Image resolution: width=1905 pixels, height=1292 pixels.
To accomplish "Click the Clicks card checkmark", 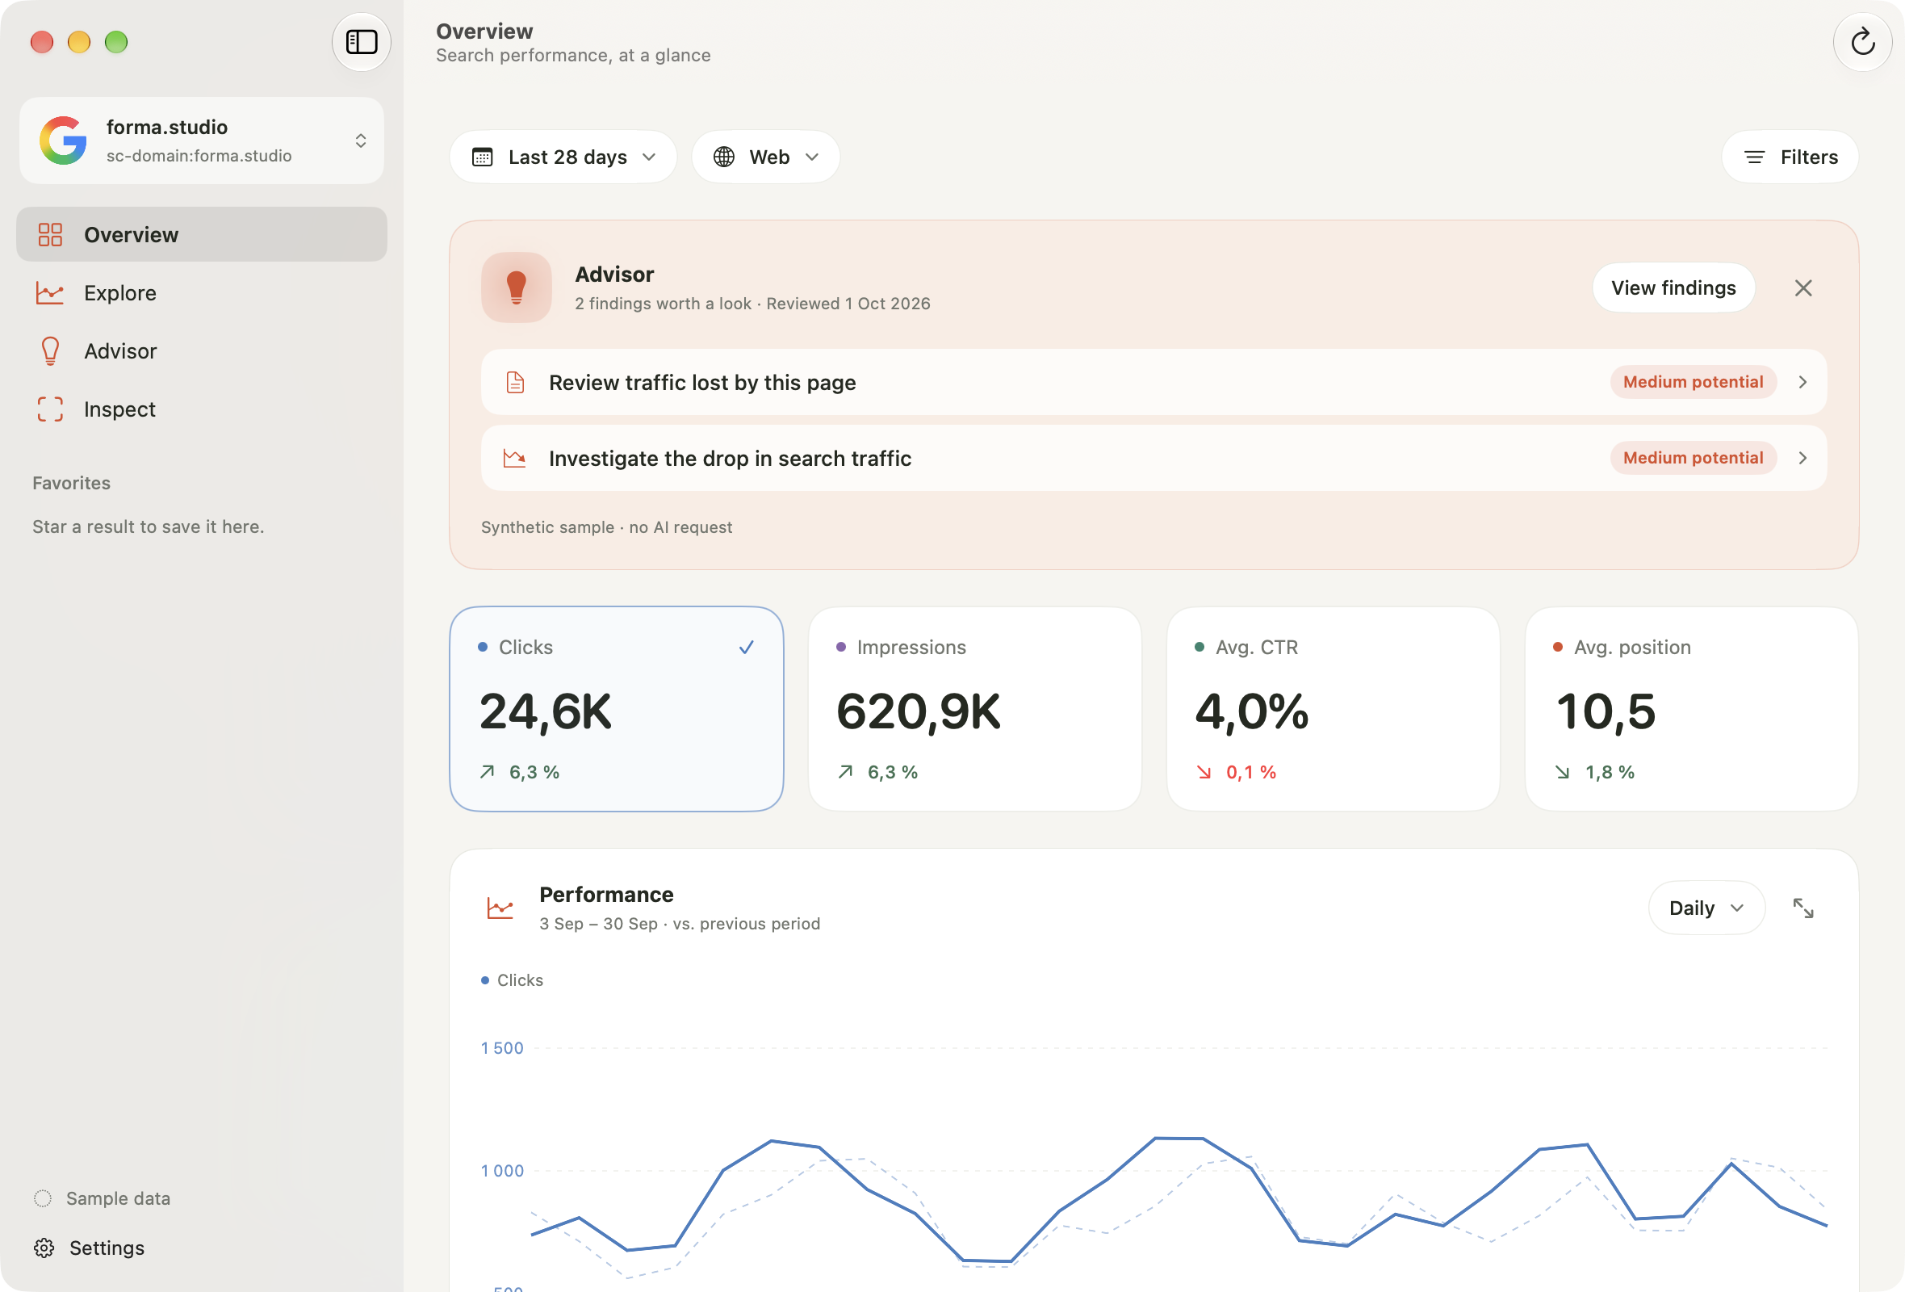I will click(x=746, y=648).
